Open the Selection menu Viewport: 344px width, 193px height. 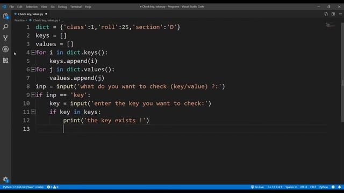(32, 7)
